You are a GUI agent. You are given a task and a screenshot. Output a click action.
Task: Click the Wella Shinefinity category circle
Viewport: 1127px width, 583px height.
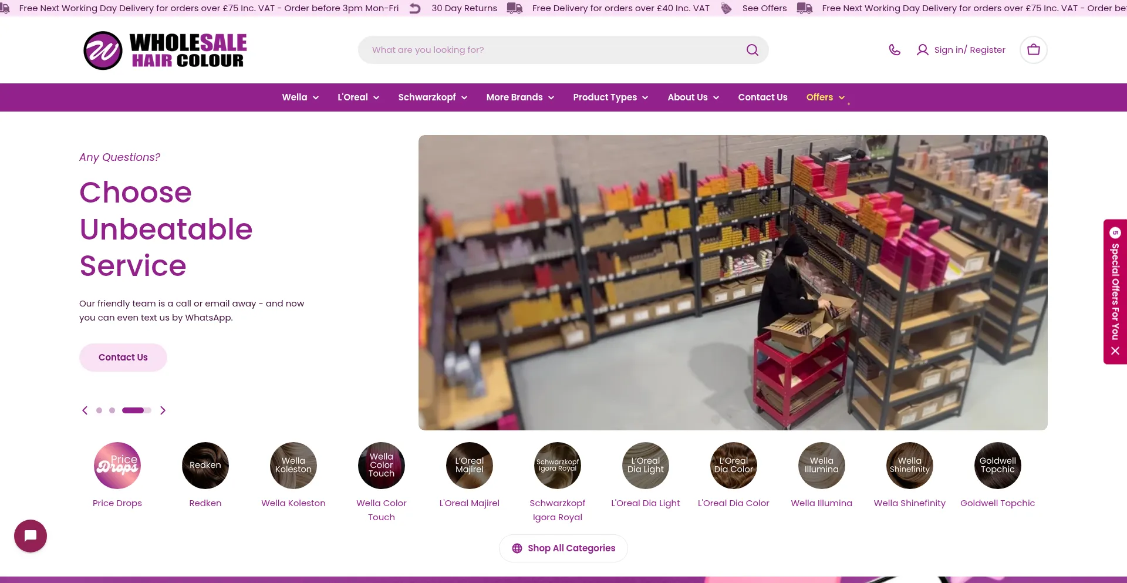click(x=910, y=466)
